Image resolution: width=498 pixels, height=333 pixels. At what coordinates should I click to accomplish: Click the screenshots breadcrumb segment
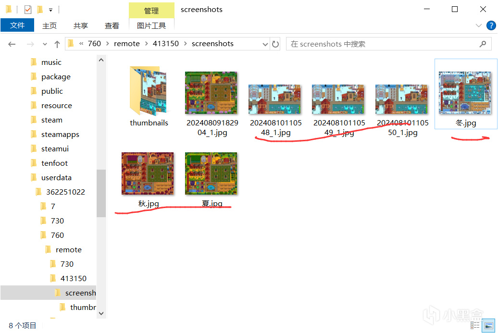(x=212, y=44)
